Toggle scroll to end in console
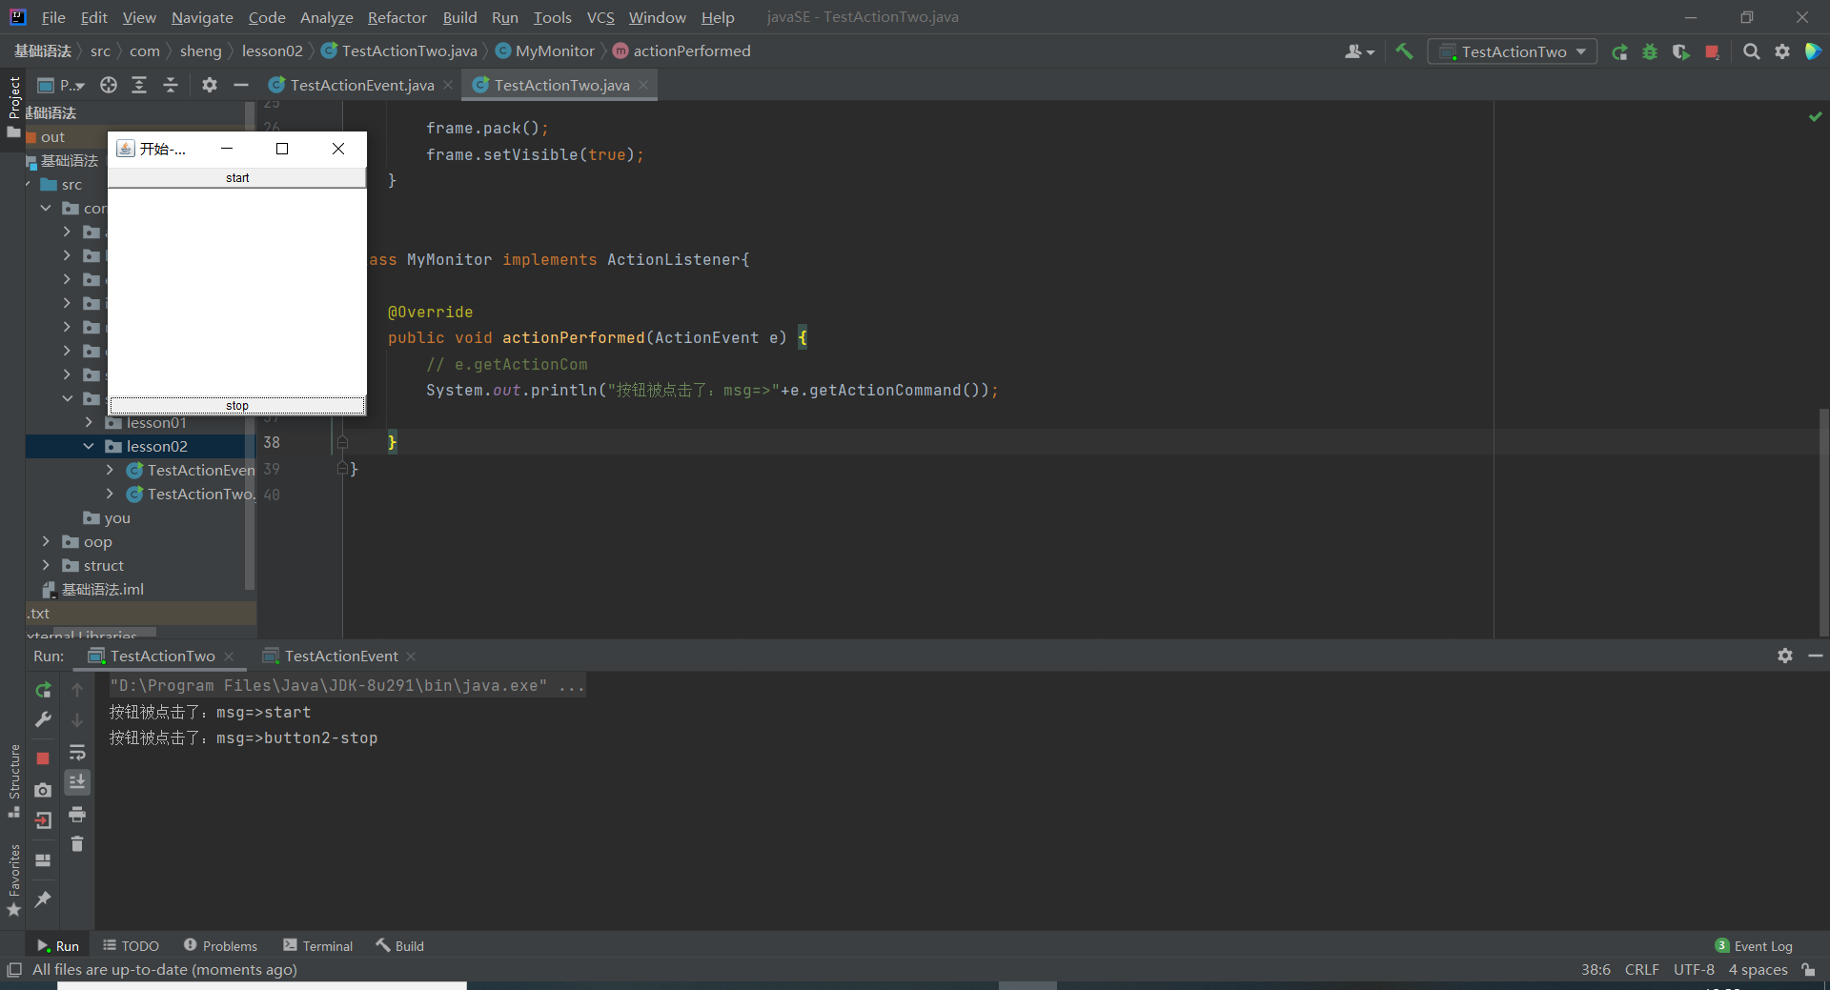Viewport: 1830px width, 990px height. (77, 782)
